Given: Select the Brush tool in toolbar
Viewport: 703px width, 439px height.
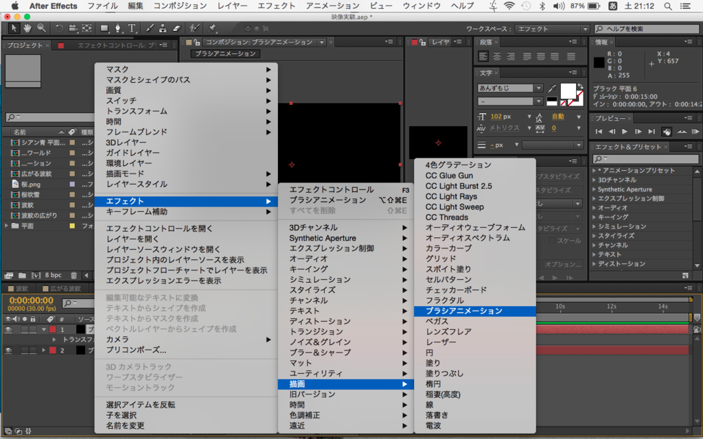Looking at the screenshot, I should [149, 28].
